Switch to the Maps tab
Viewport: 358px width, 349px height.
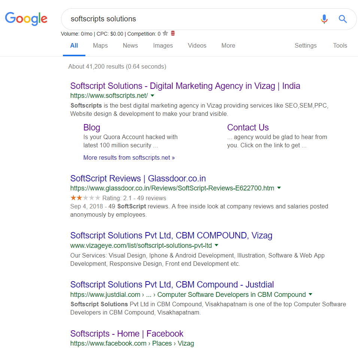(x=100, y=46)
